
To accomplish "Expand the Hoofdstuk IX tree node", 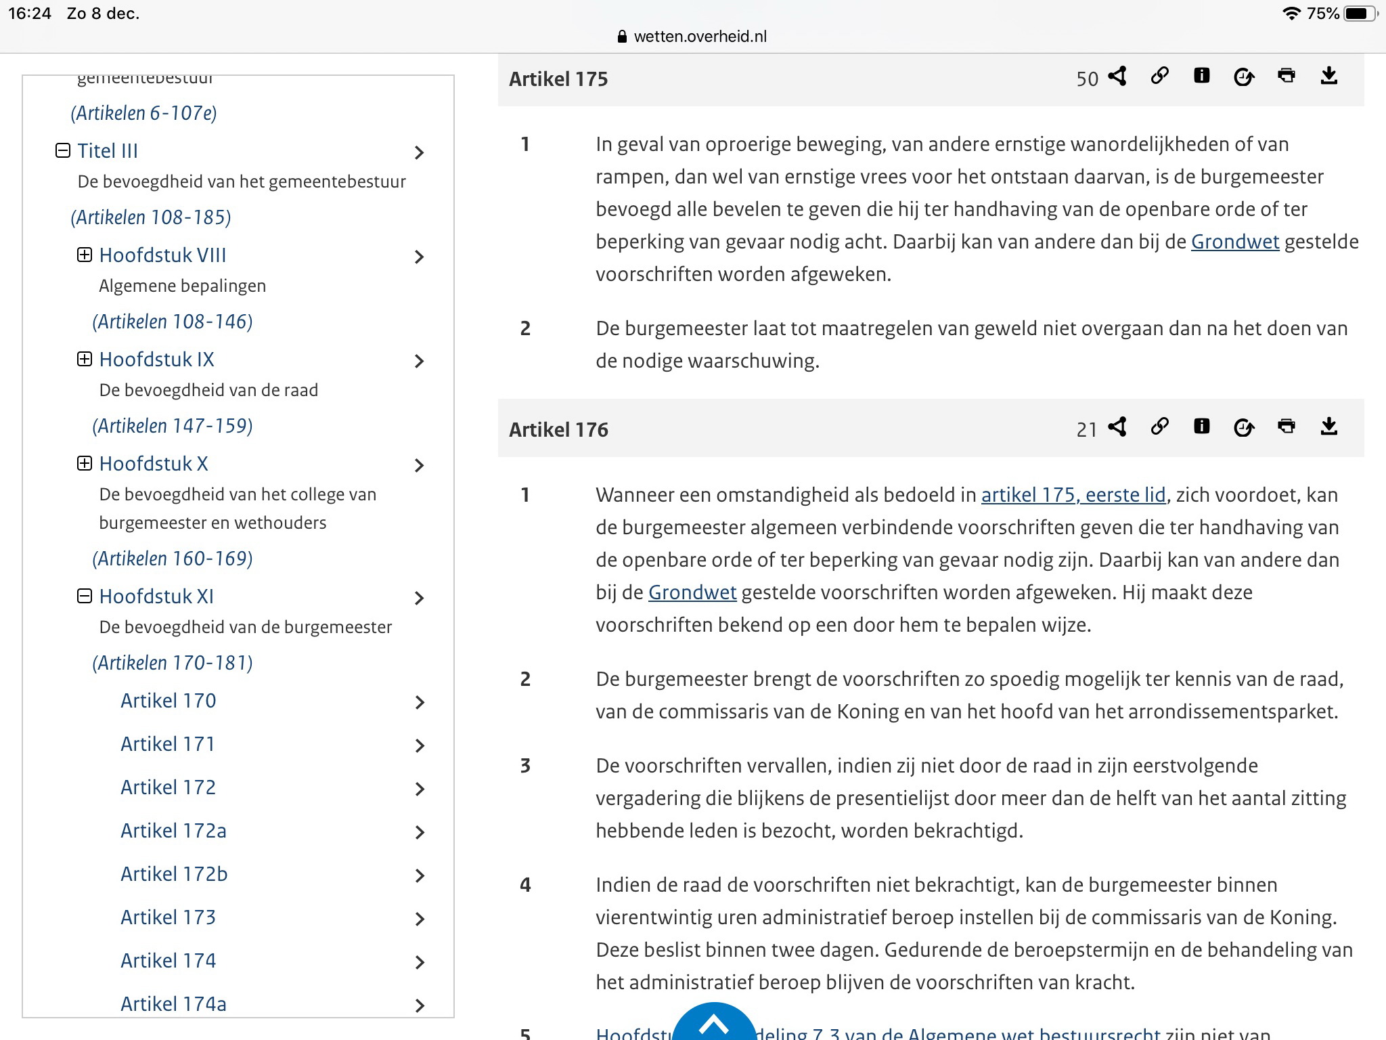I will coord(85,359).
